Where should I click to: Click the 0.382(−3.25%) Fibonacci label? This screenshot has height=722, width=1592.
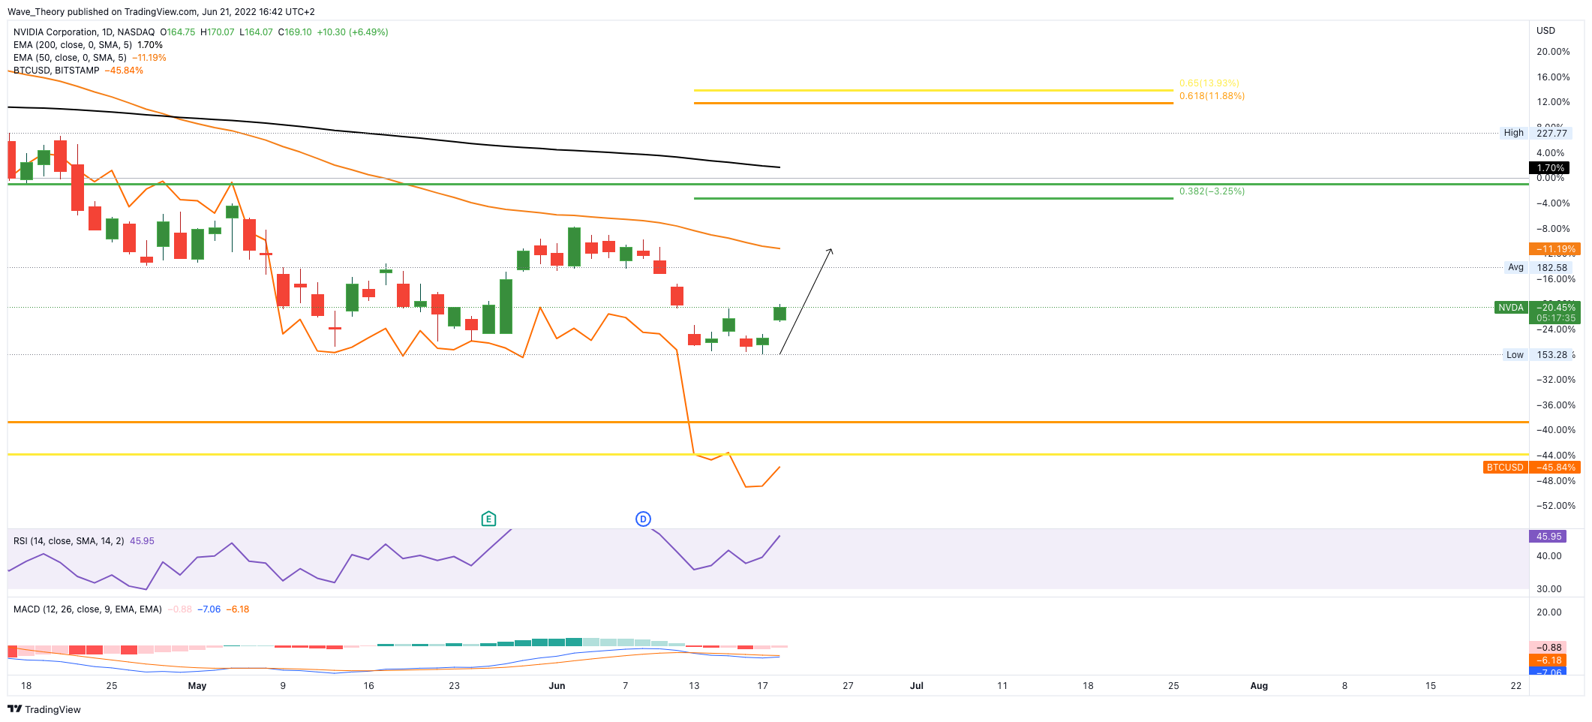tap(1212, 191)
